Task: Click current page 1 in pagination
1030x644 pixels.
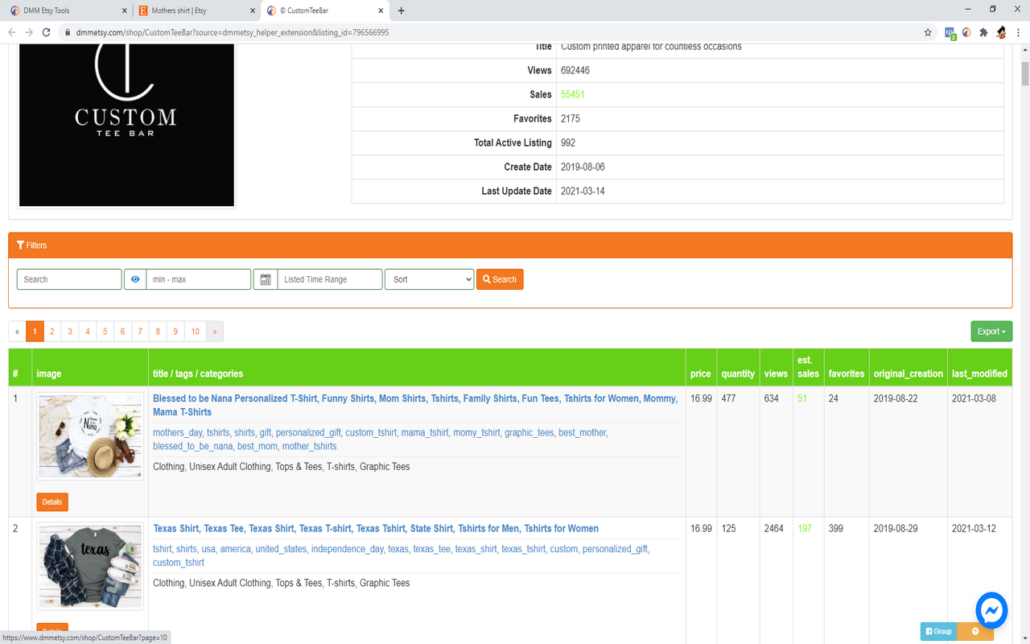Action: [35, 332]
